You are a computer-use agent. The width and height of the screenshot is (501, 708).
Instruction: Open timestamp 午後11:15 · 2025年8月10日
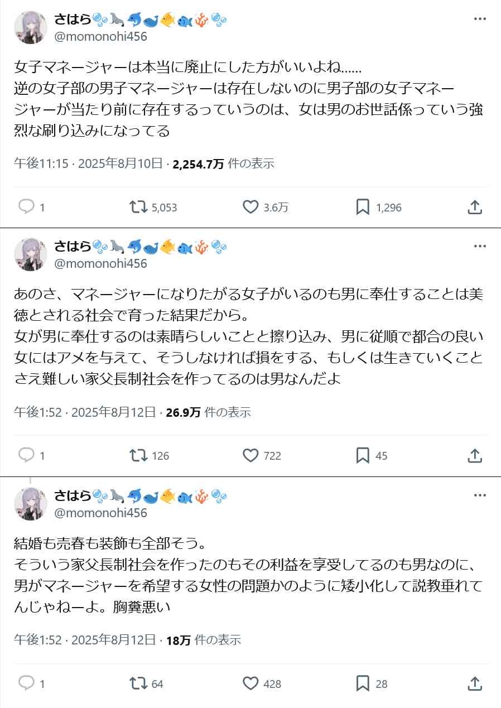pyautogui.click(x=88, y=163)
